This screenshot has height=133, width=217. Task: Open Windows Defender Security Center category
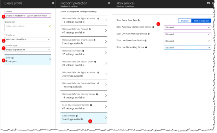click(x=84, y=96)
